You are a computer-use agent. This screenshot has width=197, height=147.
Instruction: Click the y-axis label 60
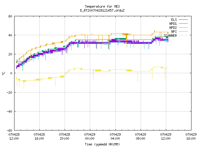[10, 16]
